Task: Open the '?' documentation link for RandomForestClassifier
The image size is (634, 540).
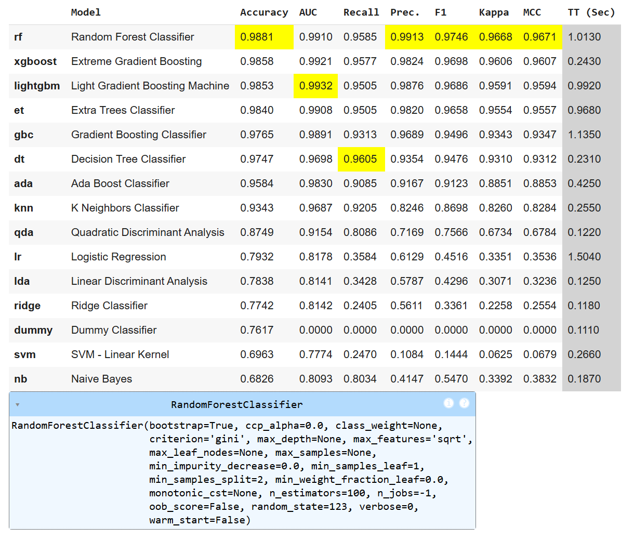Action: (464, 403)
